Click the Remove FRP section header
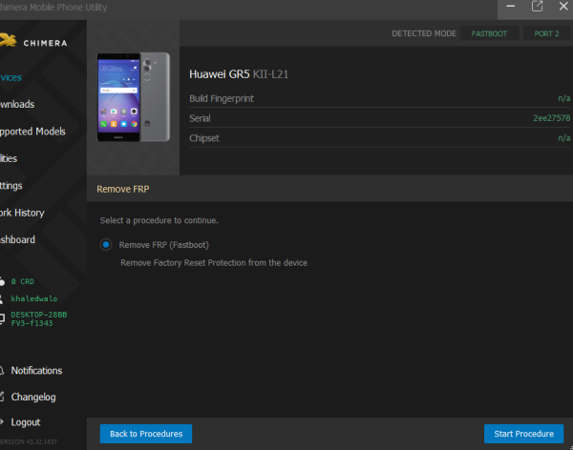Screen dimensions: 573x450 123,189
